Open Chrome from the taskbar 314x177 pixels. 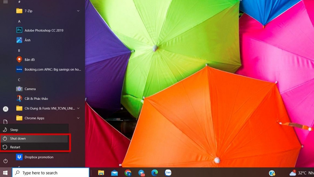point(128,173)
